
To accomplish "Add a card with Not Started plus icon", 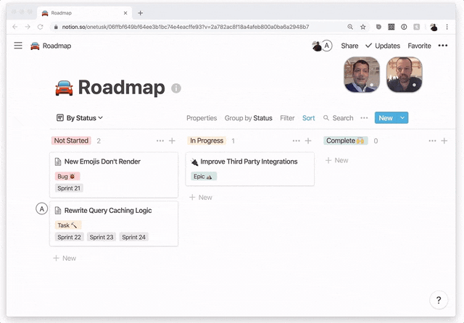I will [172, 141].
